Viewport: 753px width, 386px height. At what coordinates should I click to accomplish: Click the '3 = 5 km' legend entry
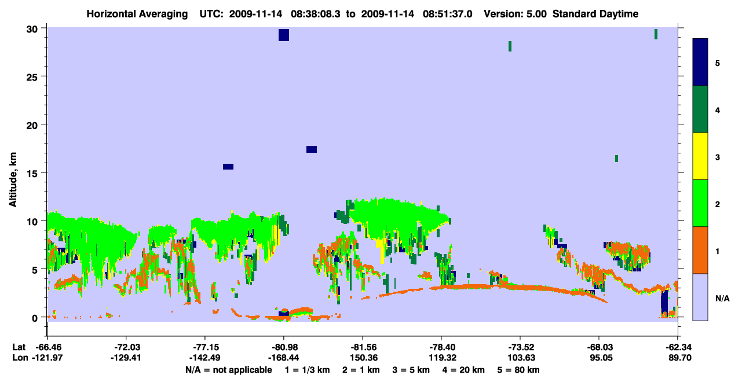(x=411, y=370)
